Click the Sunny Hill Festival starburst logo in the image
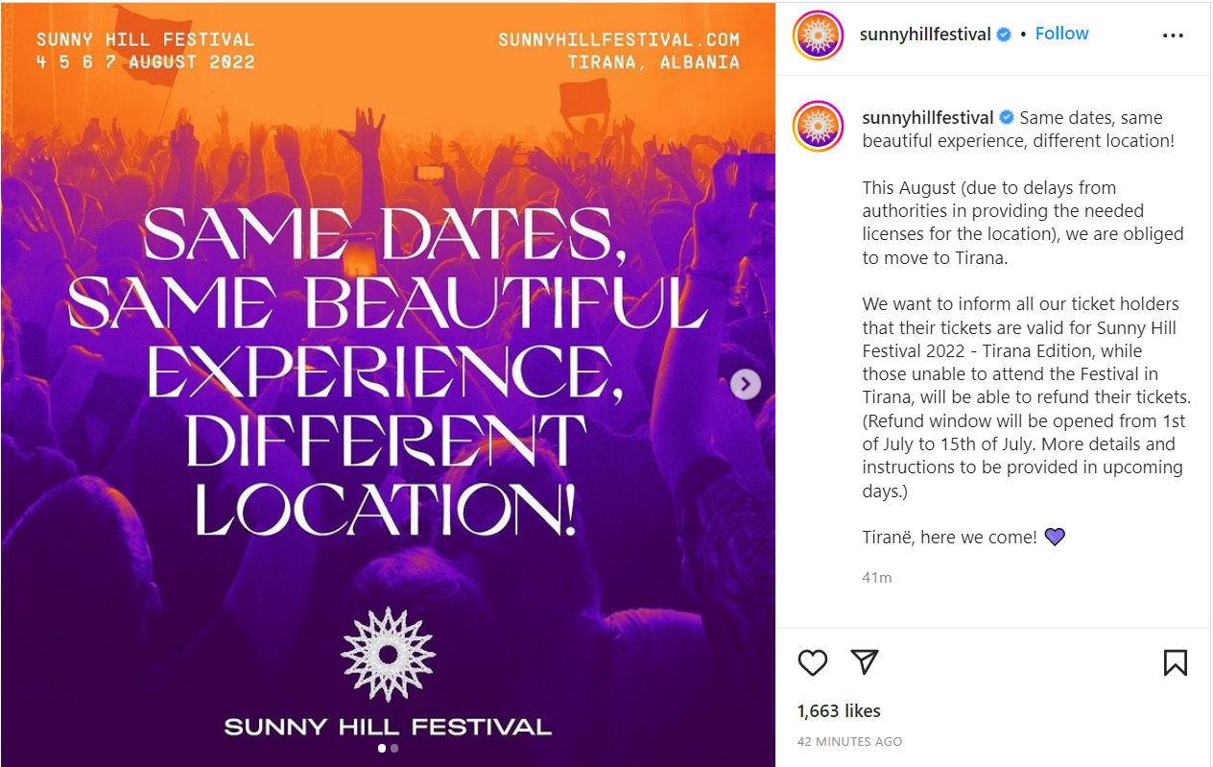 (x=388, y=654)
